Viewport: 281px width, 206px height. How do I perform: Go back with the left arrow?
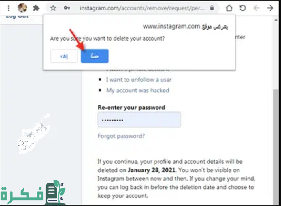pyautogui.click(x=256, y=8)
